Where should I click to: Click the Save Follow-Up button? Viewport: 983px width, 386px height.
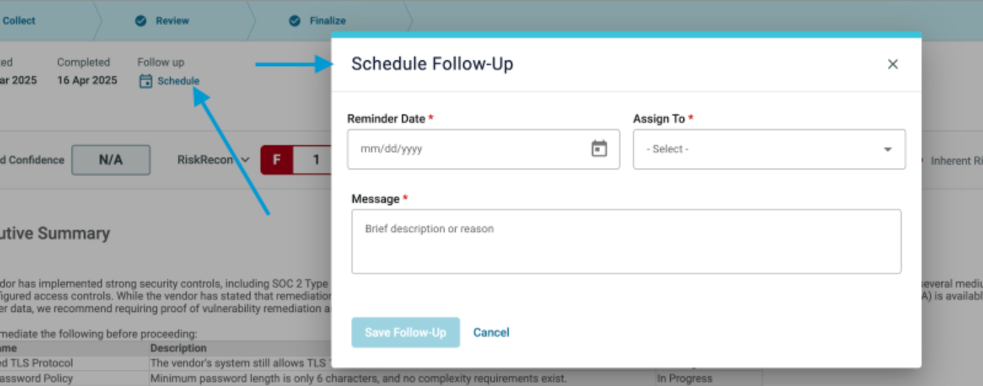coord(405,333)
